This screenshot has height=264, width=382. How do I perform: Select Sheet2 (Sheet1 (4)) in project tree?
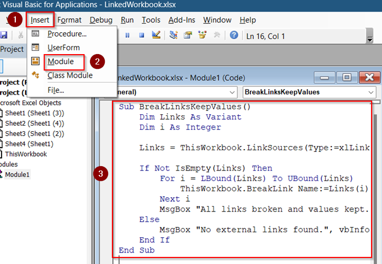[x=34, y=124]
